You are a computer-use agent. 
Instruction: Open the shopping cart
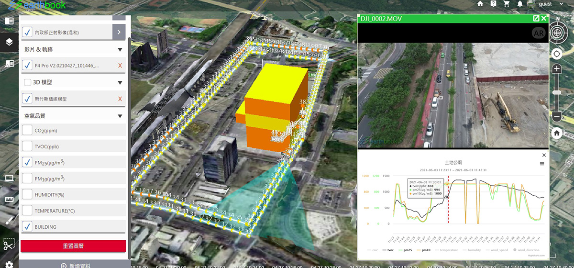coord(507,4)
